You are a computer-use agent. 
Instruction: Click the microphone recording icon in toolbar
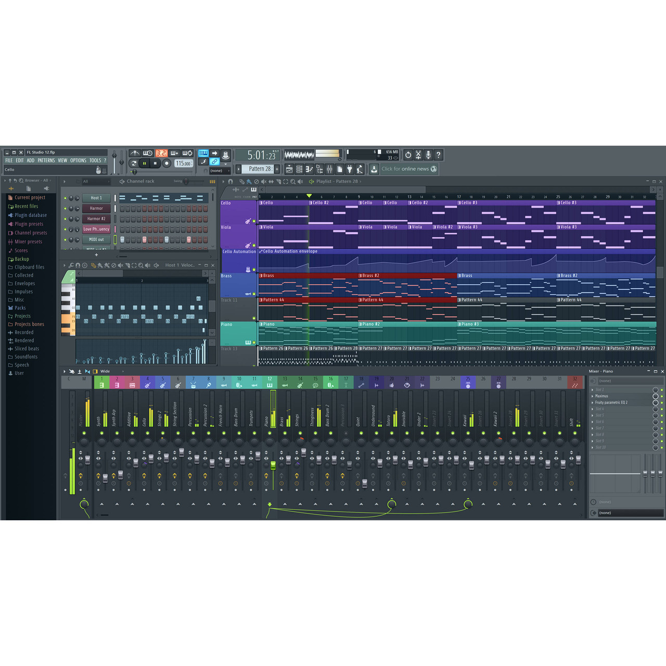[x=428, y=155]
